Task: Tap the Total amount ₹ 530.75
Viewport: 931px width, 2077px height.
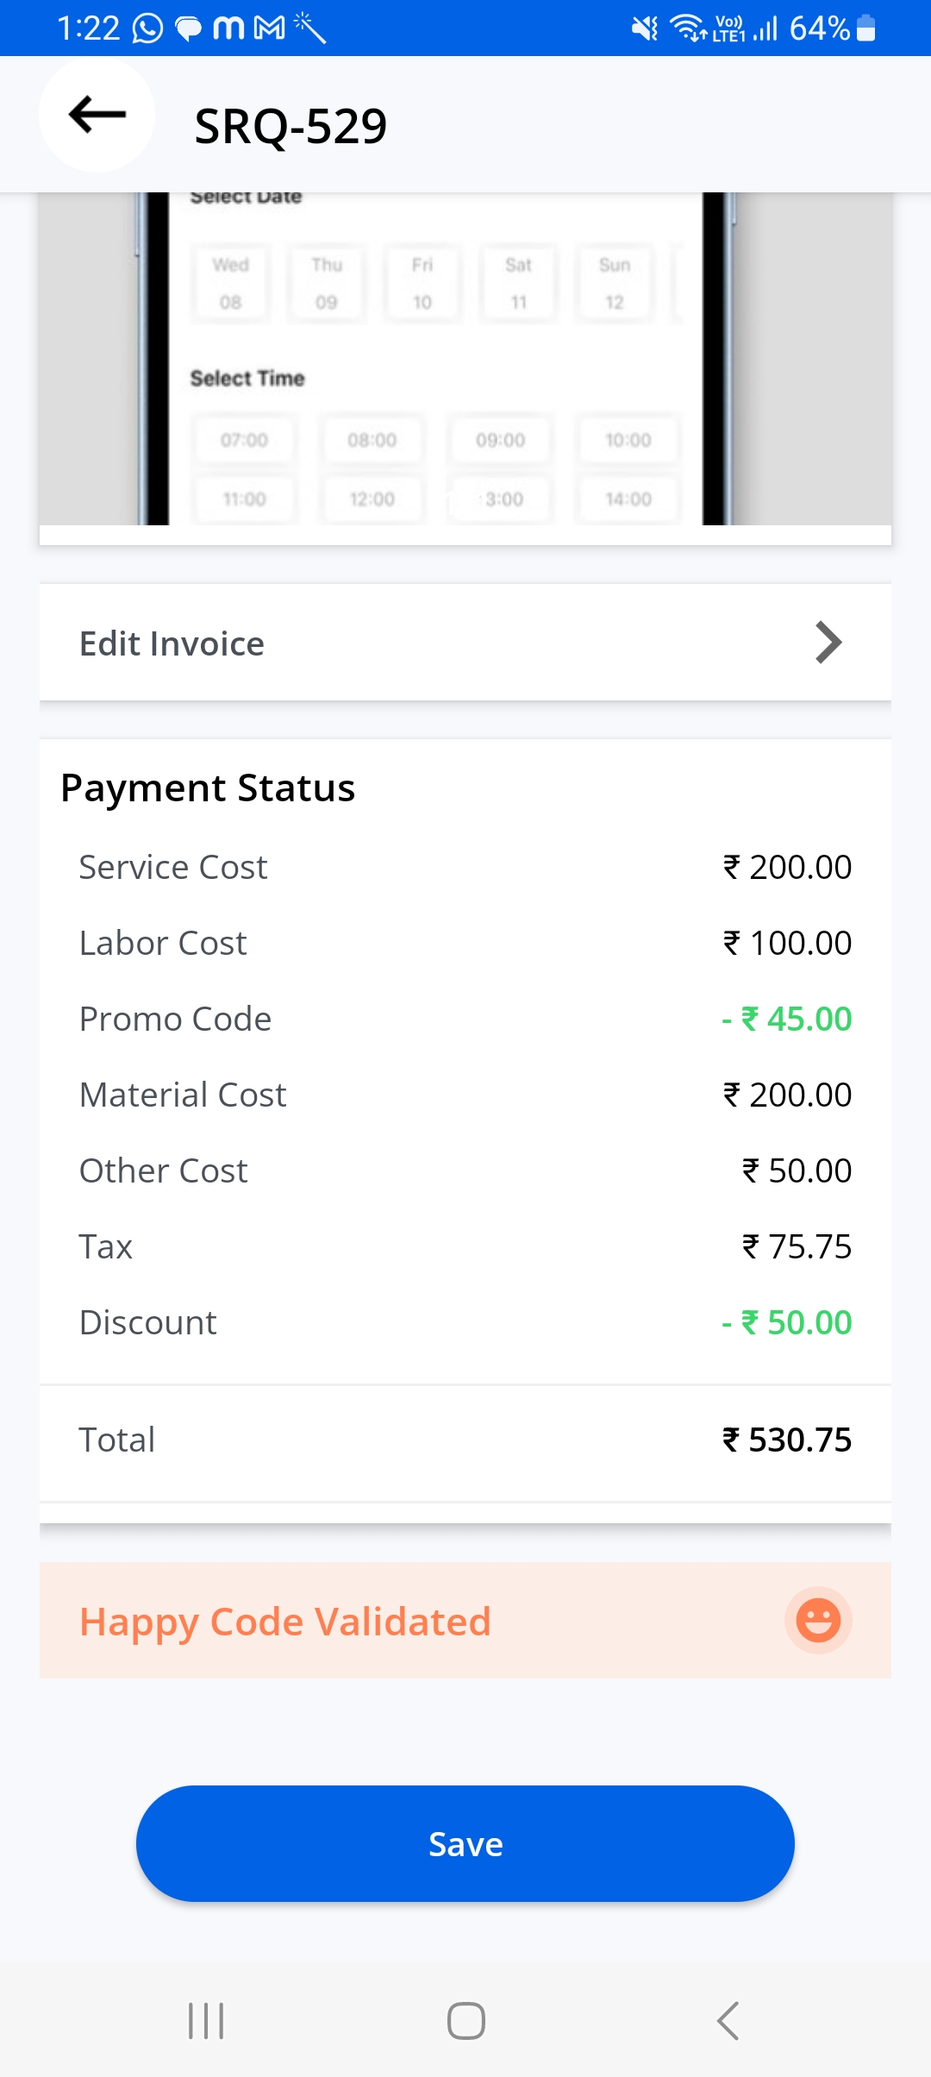Action: click(x=786, y=1440)
